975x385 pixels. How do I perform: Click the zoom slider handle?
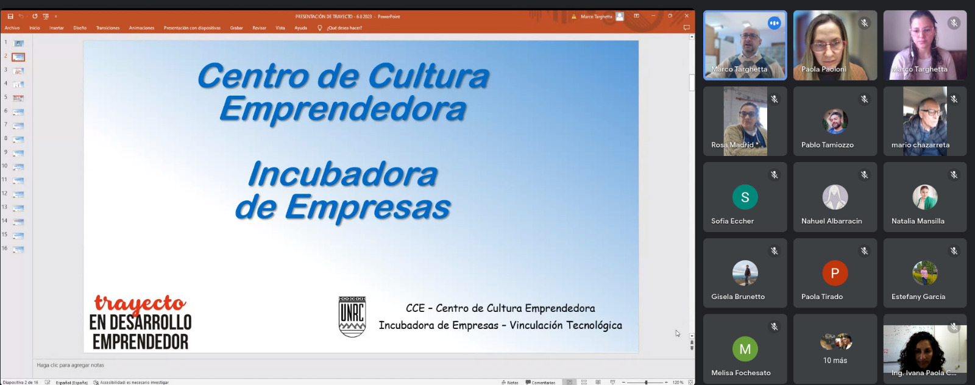[646, 382]
